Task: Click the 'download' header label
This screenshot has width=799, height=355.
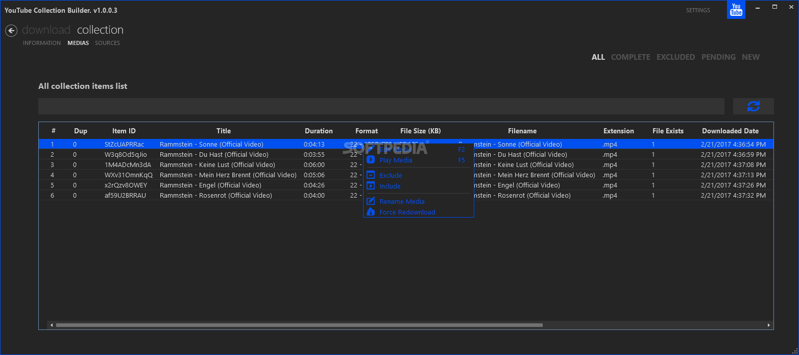Action: click(x=46, y=30)
